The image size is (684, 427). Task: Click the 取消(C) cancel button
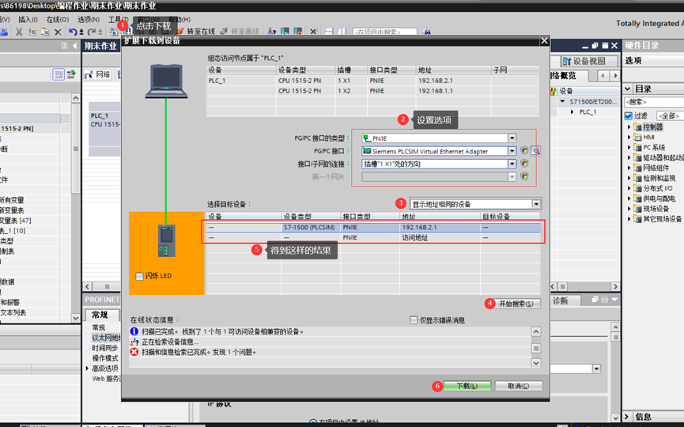coord(519,386)
